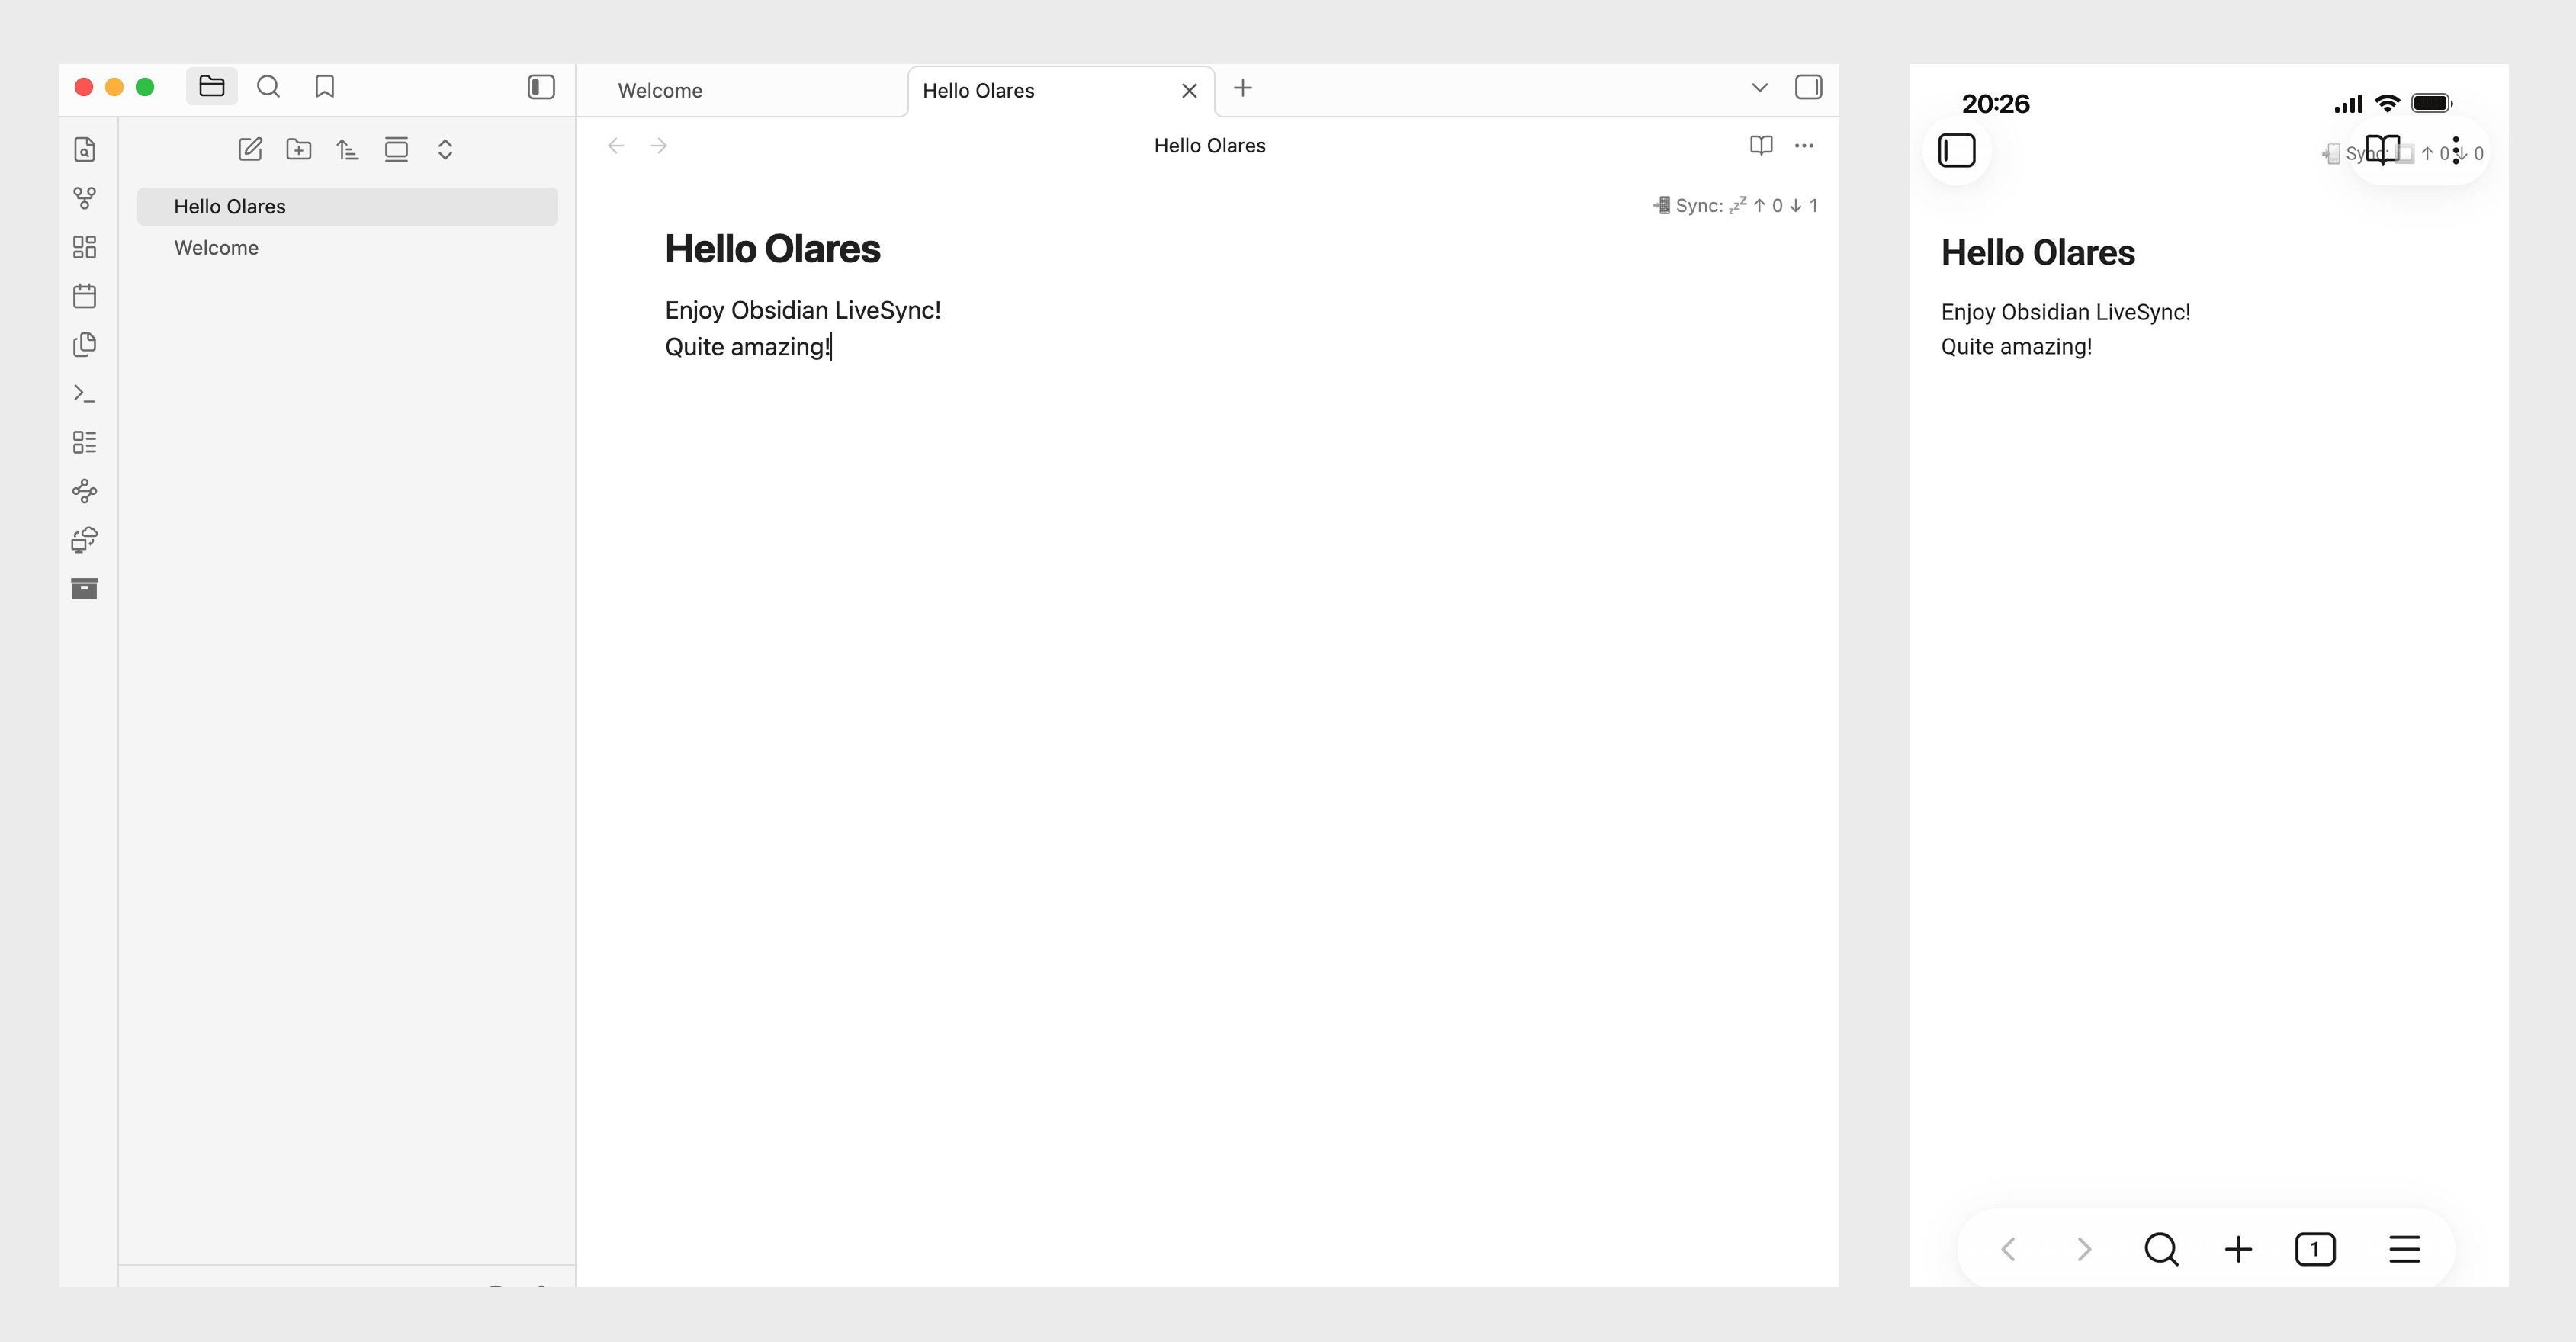This screenshot has width=2576, height=1342.
Task: Navigate back in the desktop note
Action: click(x=616, y=146)
